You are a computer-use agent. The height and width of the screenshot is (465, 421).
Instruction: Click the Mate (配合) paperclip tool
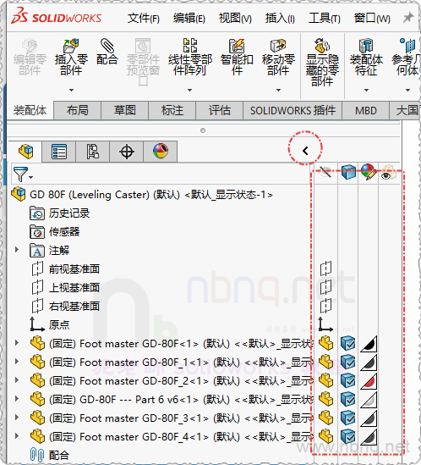tap(107, 52)
